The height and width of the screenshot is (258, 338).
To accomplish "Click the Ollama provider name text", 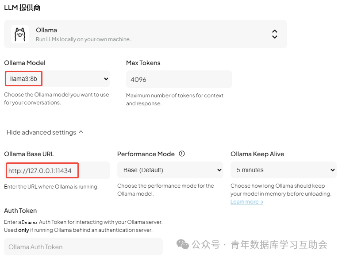I will [x=46, y=30].
